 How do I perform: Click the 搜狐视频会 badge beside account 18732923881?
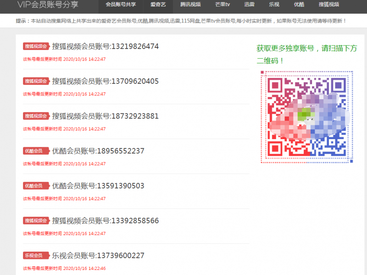[x=36, y=116]
